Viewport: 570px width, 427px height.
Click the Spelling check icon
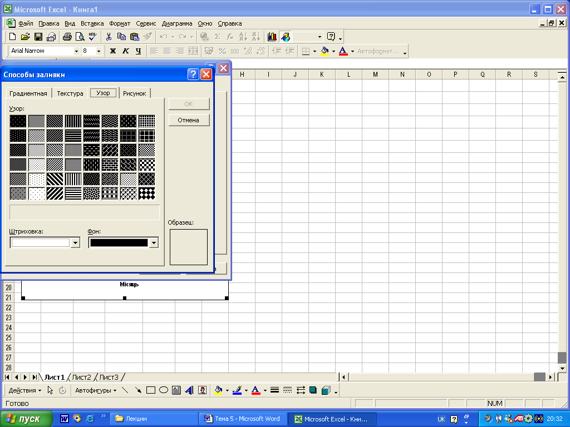pos(93,37)
